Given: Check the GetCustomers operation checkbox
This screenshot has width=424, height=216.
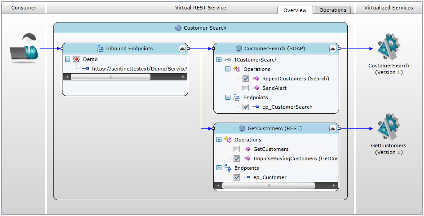Looking at the screenshot, I should click(237, 149).
